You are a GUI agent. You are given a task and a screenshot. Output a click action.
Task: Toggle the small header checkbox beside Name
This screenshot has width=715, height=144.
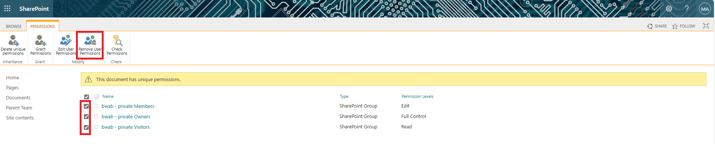pyautogui.click(x=97, y=97)
